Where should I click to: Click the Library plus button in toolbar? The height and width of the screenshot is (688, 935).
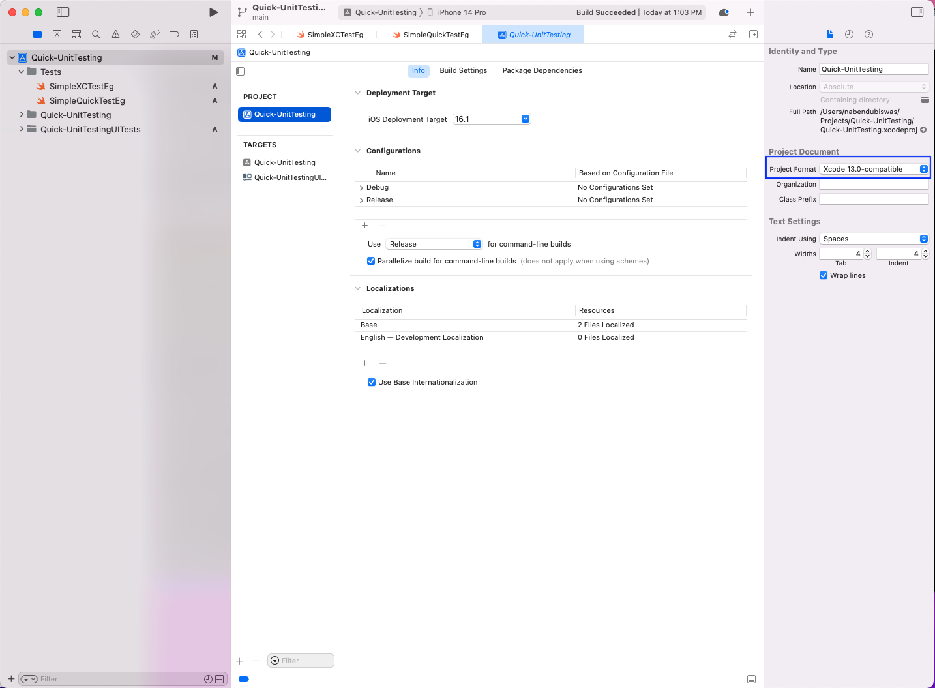(750, 12)
